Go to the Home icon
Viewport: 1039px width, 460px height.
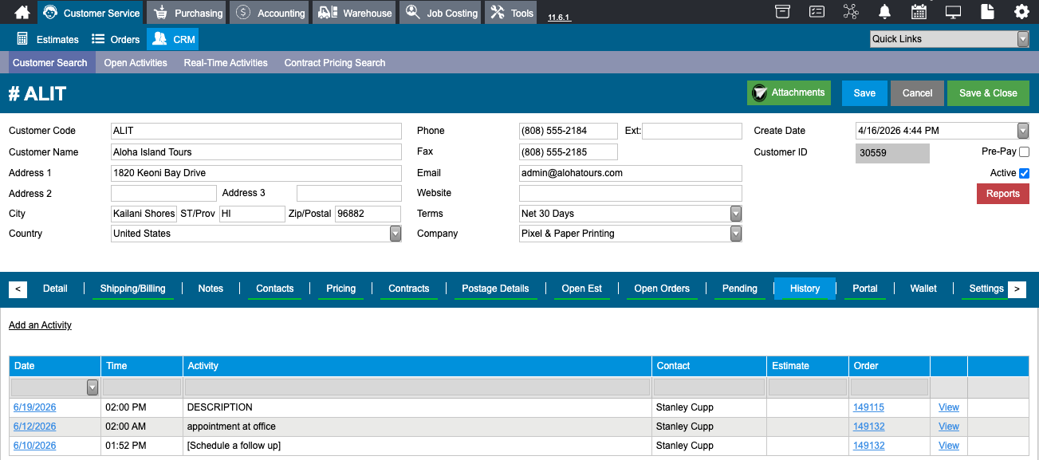coord(22,12)
